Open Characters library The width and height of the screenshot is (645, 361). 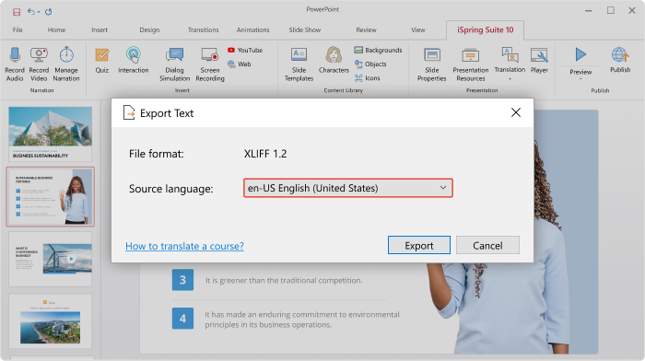tap(334, 60)
